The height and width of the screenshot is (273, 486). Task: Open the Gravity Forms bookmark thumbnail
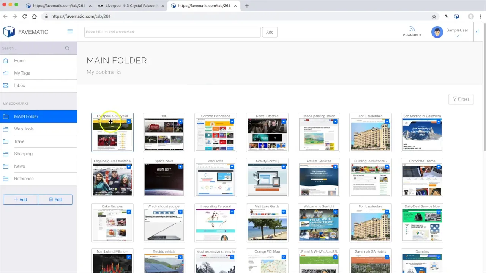[x=267, y=179]
